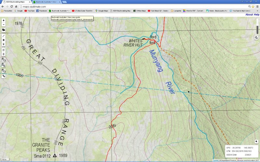Go to browser home page

point(16,6)
